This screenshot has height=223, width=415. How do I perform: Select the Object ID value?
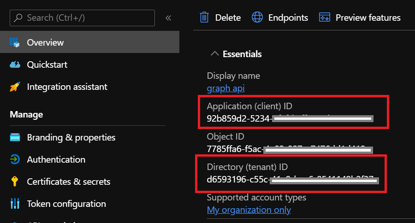point(289,149)
